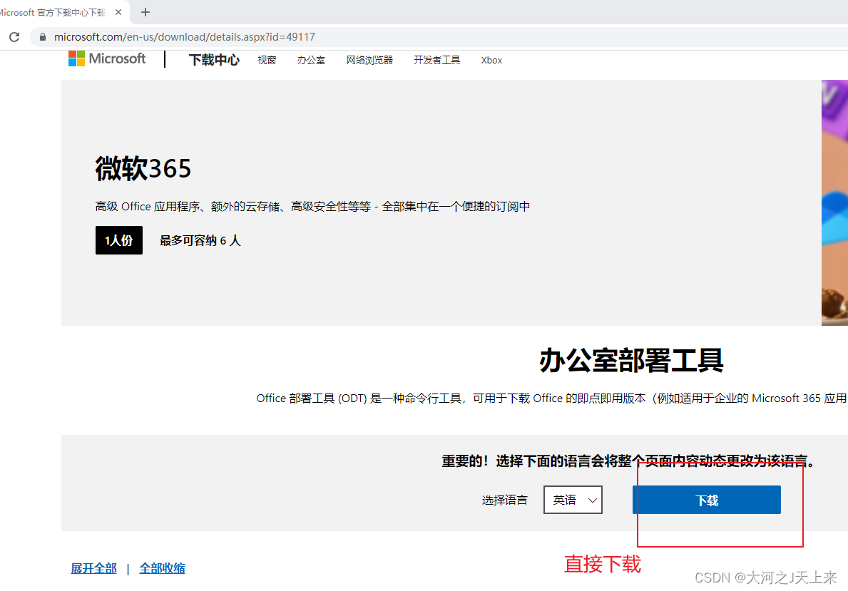Select 最多可容纳 6 人 option
The width and height of the screenshot is (848, 591).
pos(200,240)
